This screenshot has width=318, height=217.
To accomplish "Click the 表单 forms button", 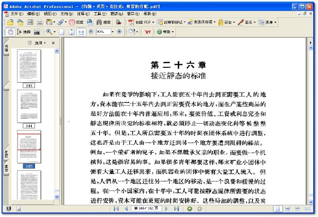I will click(x=266, y=22).
